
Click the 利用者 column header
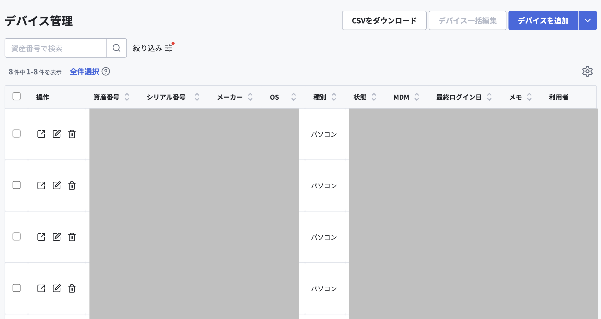point(559,97)
